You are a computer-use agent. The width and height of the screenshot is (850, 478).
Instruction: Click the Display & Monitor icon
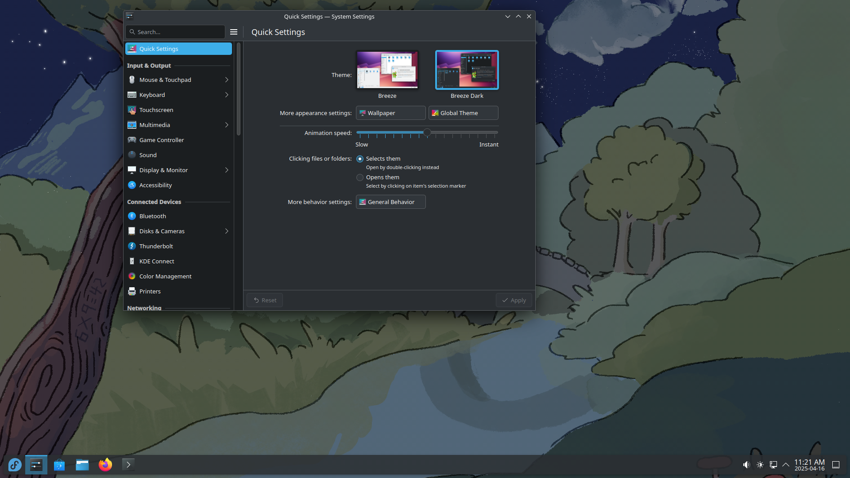tap(132, 170)
